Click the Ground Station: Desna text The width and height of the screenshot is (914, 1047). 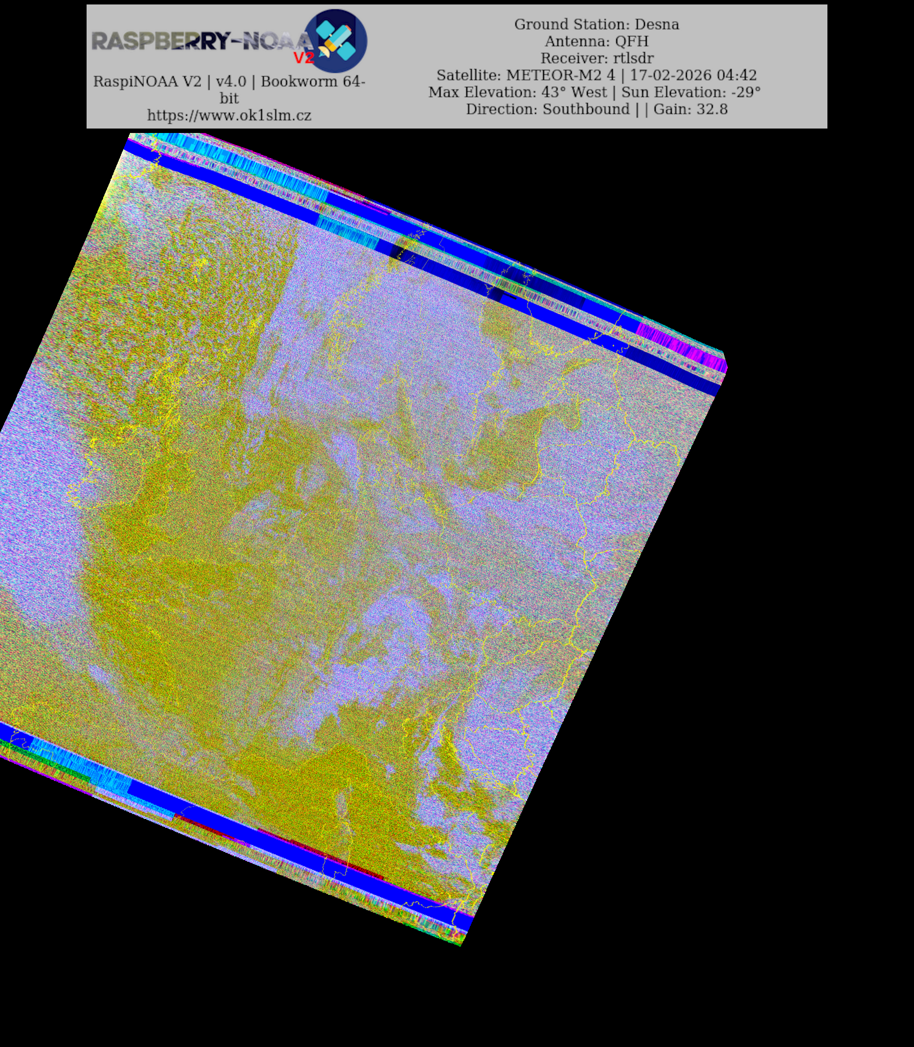pyautogui.click(x=596, y=25)
